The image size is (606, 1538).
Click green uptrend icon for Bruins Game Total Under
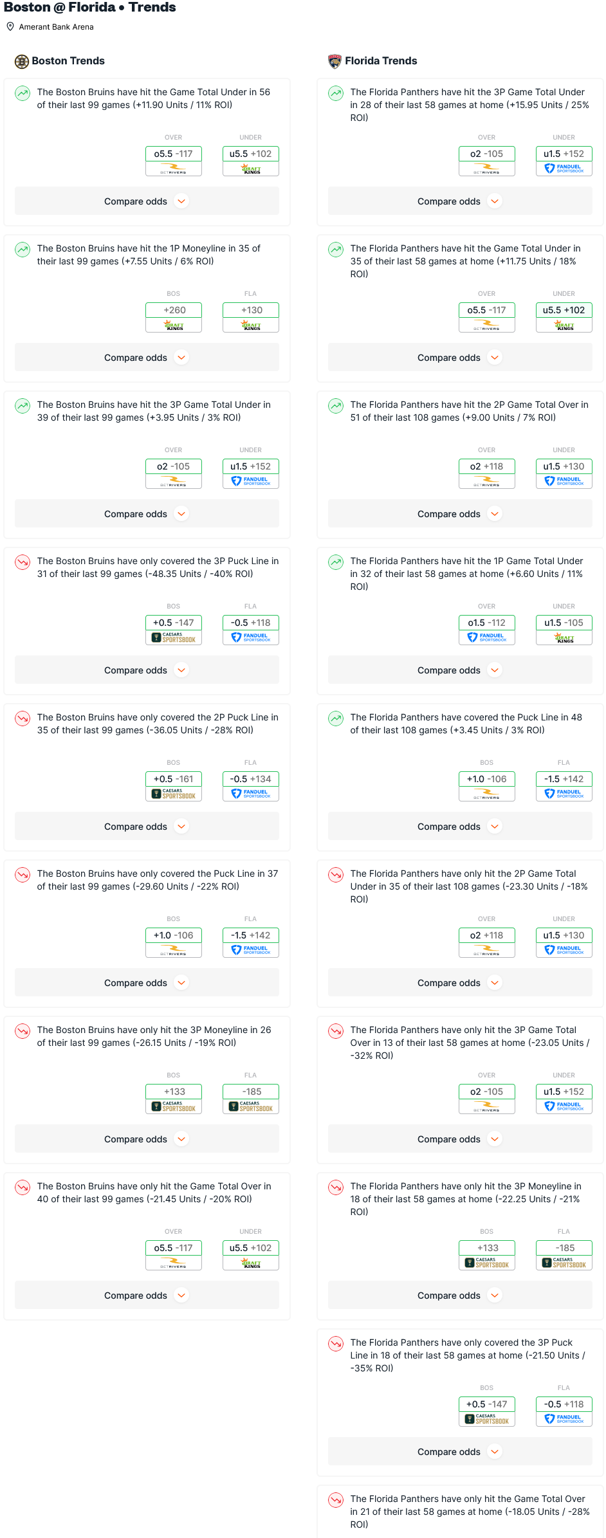click(23, 93)
